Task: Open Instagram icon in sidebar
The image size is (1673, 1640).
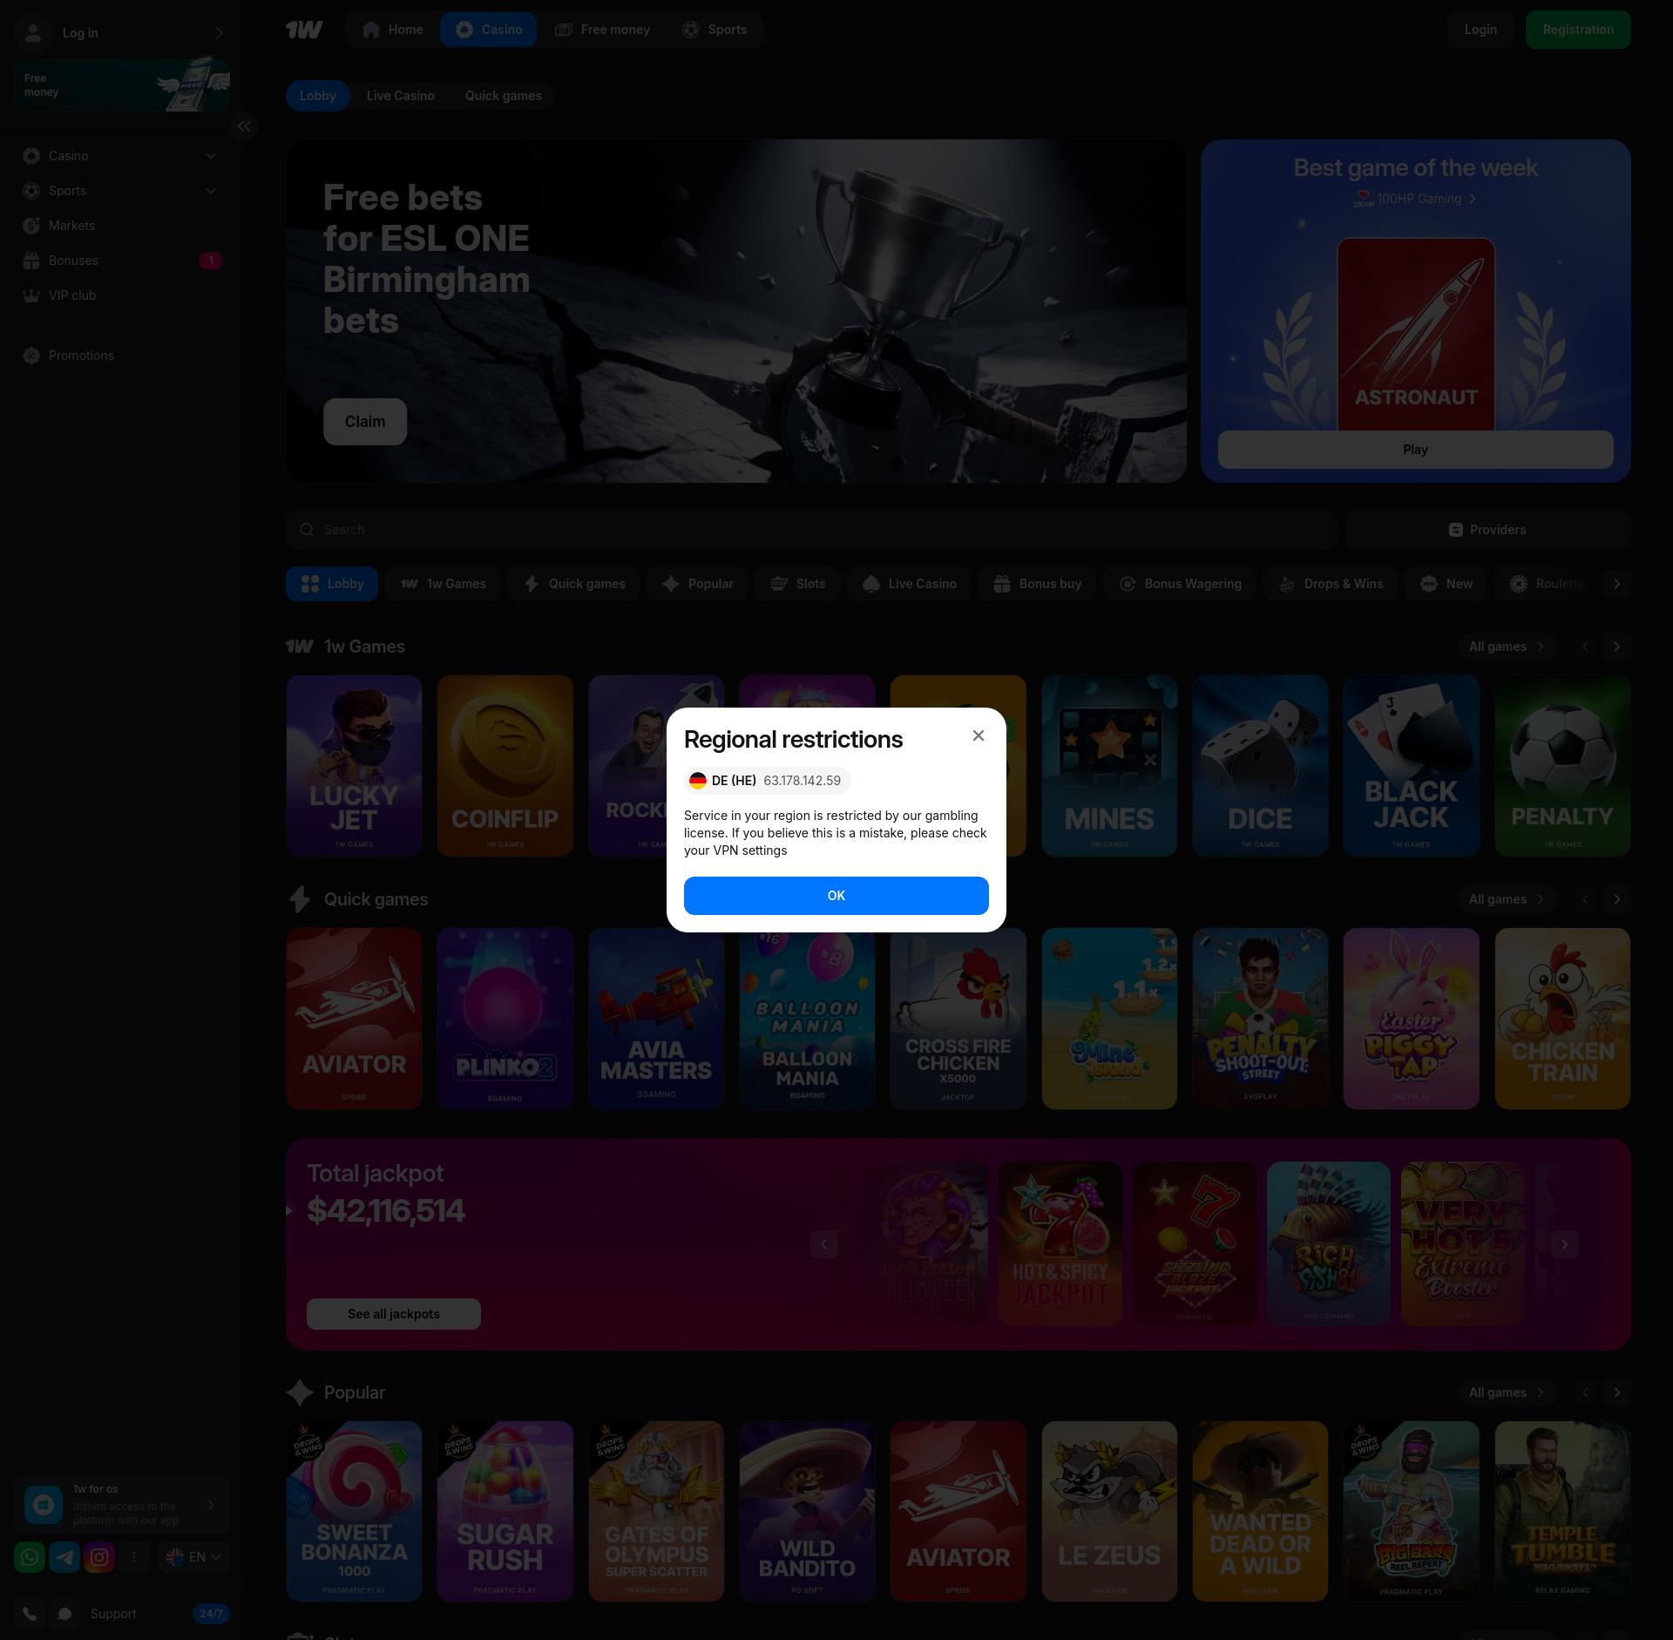Action: 99,1557
